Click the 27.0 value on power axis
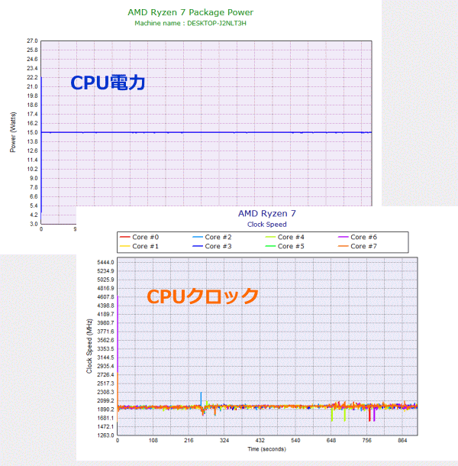The width and height of the screenshot is (458, 466). click(x=32, y=40)
